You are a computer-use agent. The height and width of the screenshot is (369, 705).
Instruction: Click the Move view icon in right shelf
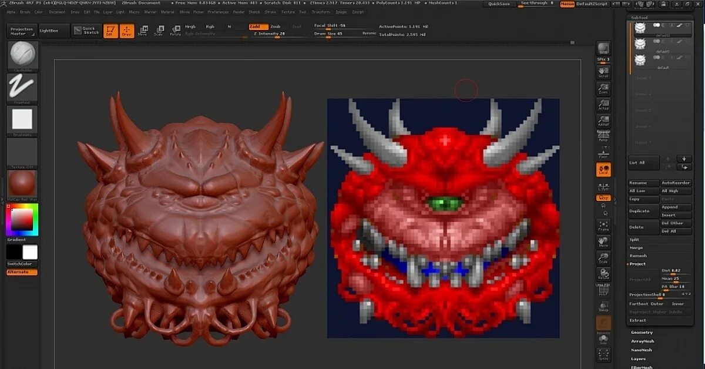(603, 241)
